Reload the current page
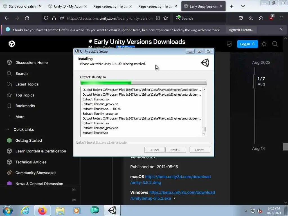 (27, 18)
